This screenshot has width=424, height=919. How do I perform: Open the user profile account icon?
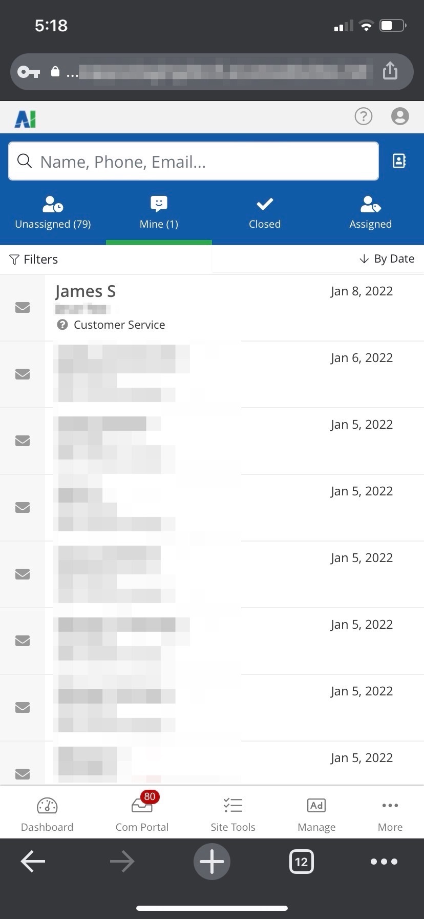point(400,116)
